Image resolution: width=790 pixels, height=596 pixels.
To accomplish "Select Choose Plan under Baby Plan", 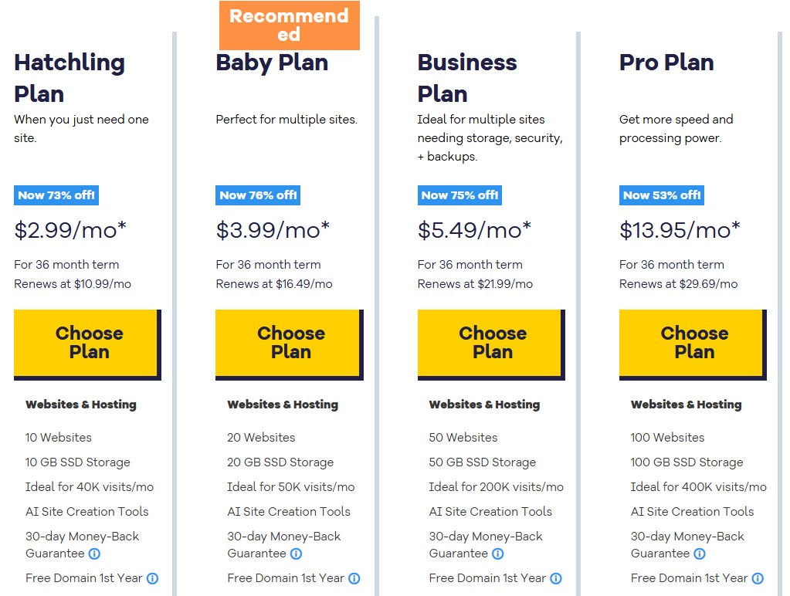I will point(289,344).
